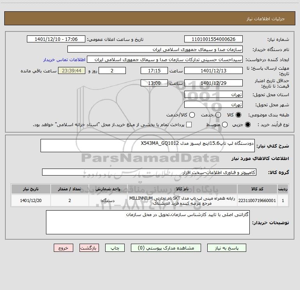Open the اطلاعات تماس خریدار link
The height and width of the screenshot is (290, 300).
(x=64, y=60)
